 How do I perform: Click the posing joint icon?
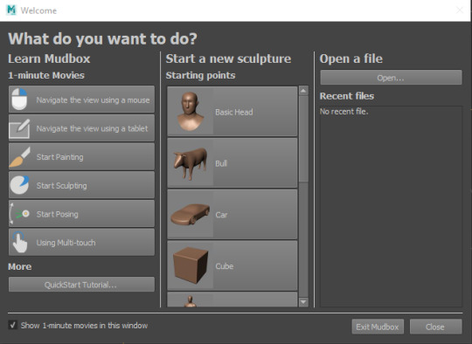[x=19, y=214]
